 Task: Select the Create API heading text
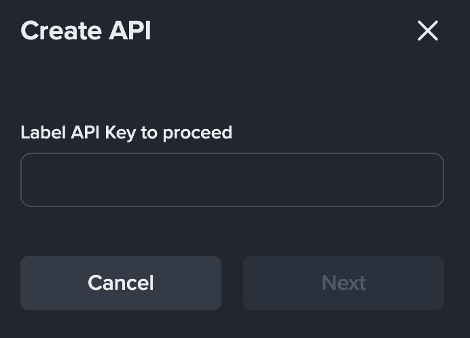[86, 31]
